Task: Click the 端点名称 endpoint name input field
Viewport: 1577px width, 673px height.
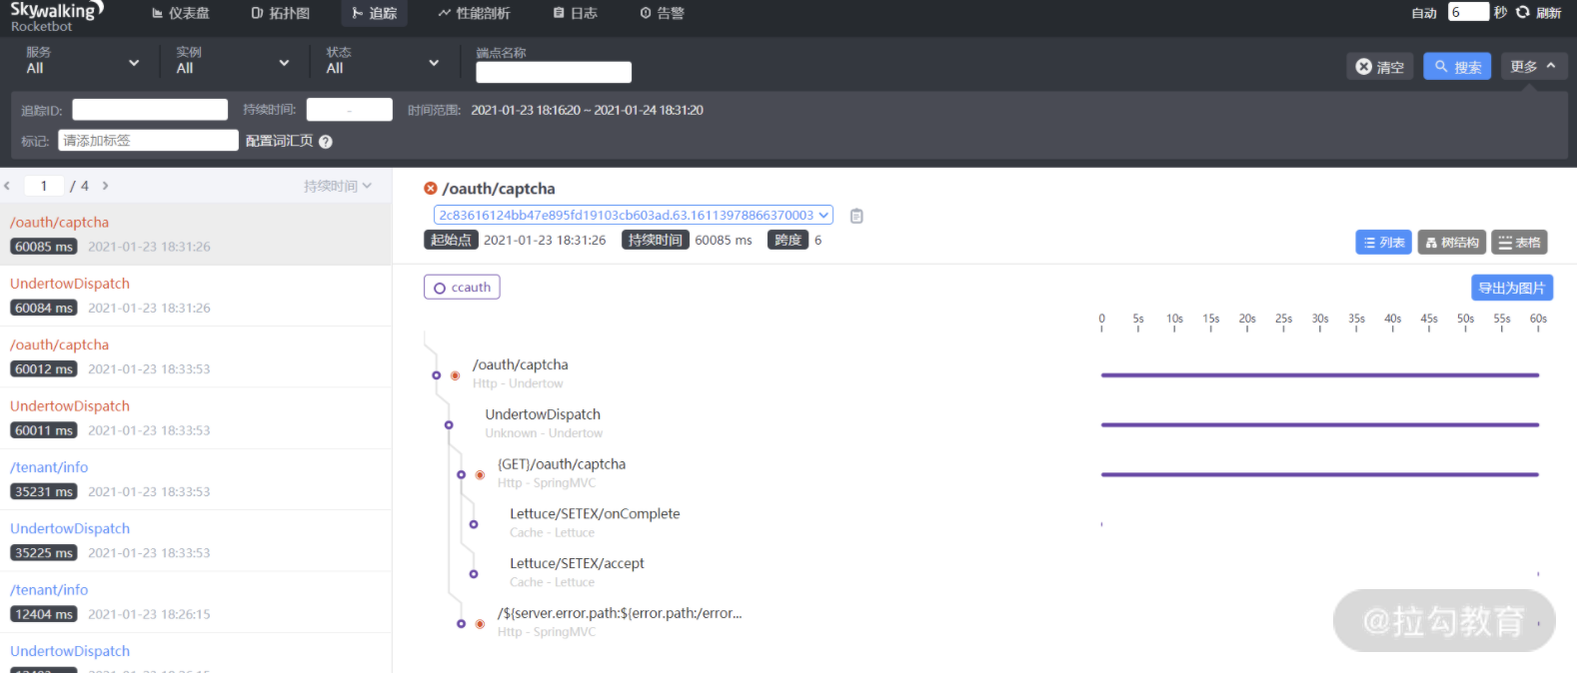Action: (x=554, y=72)
